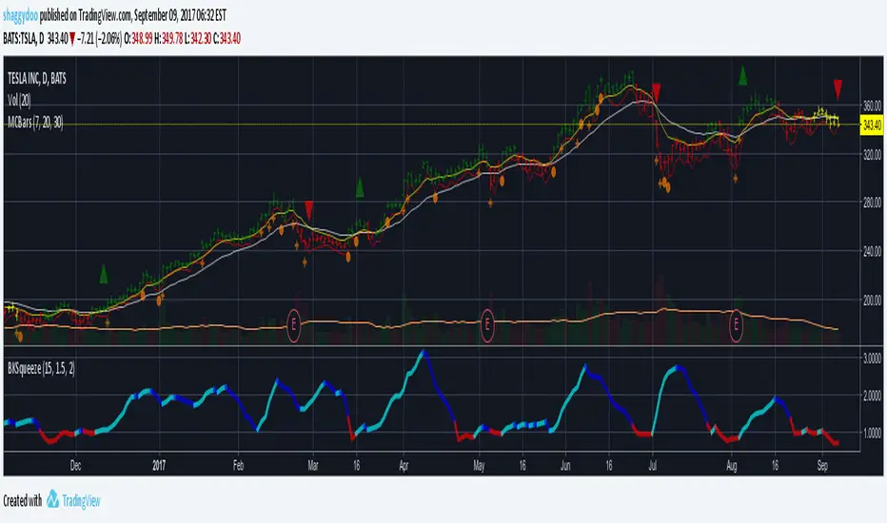Click the 2.0000 squeeze axis label
Viewport: 887px width, 523px height.
[872, 396]
